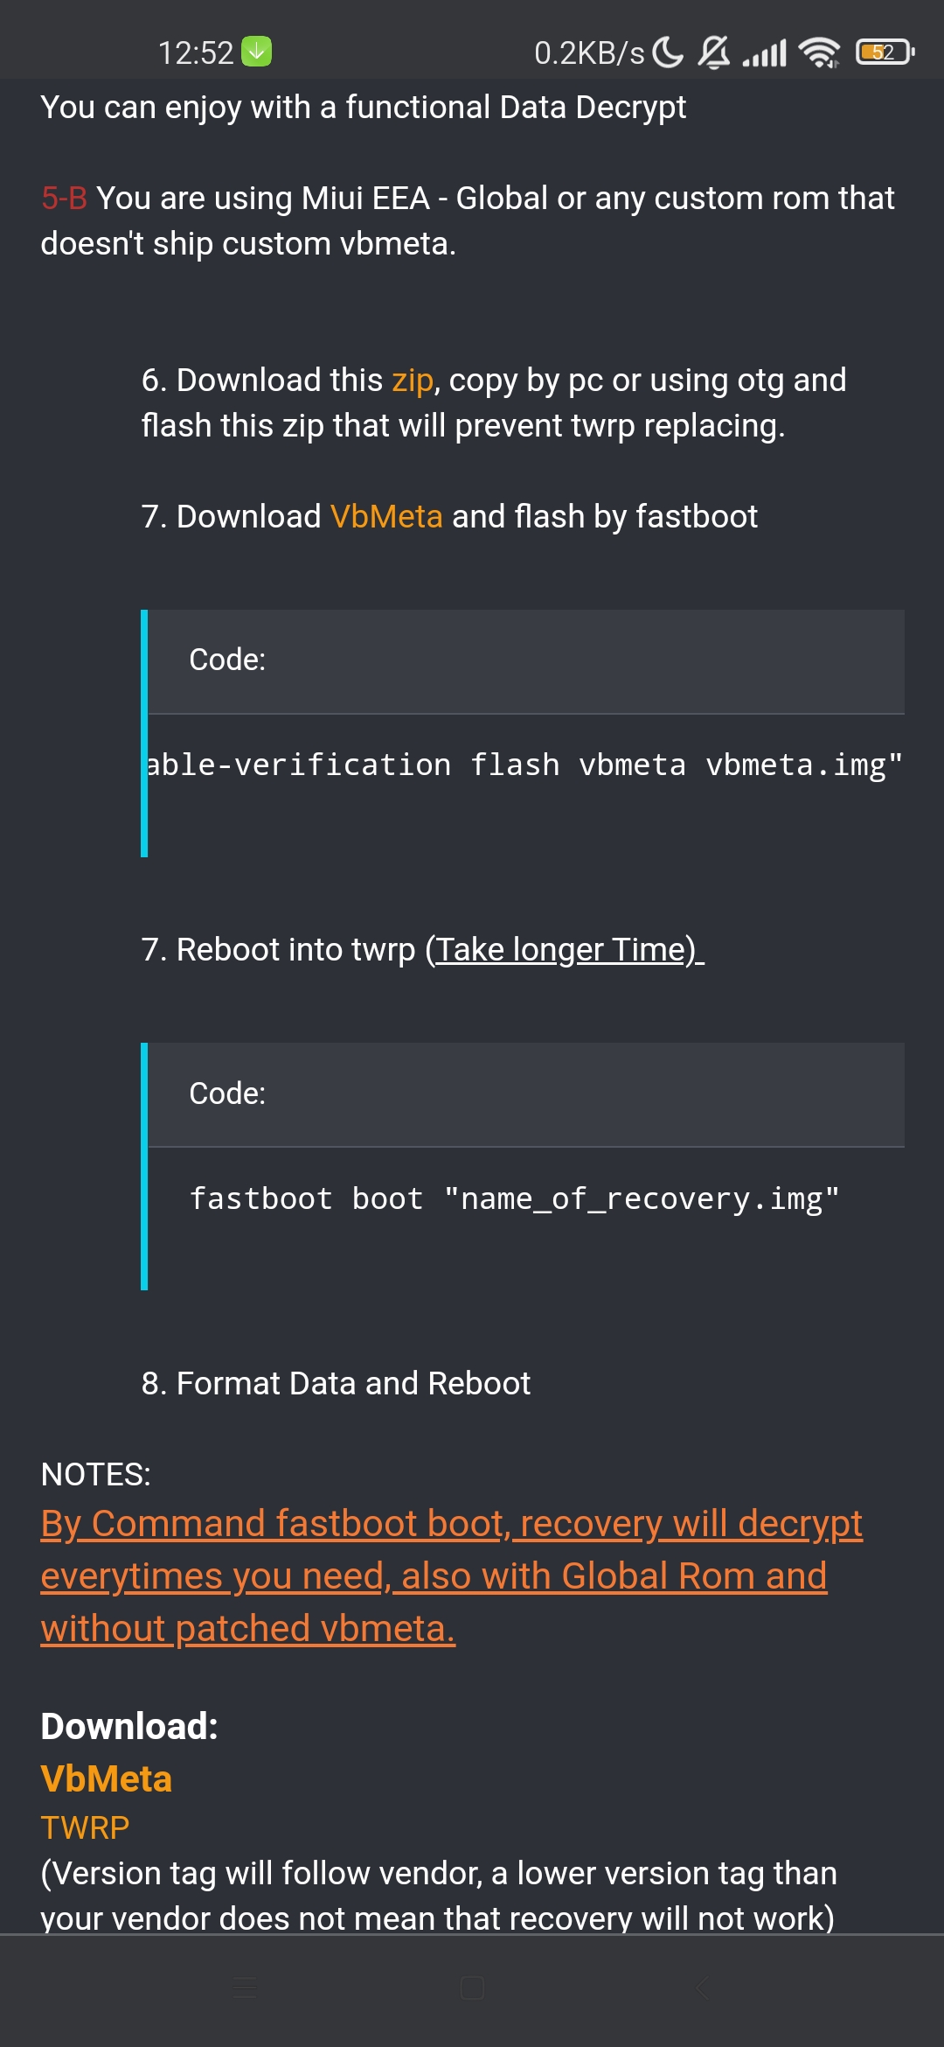Tap the 0.2KB/s network speed indicator
This screenshot has height=2047, width=944.
(x=589, y=53)
